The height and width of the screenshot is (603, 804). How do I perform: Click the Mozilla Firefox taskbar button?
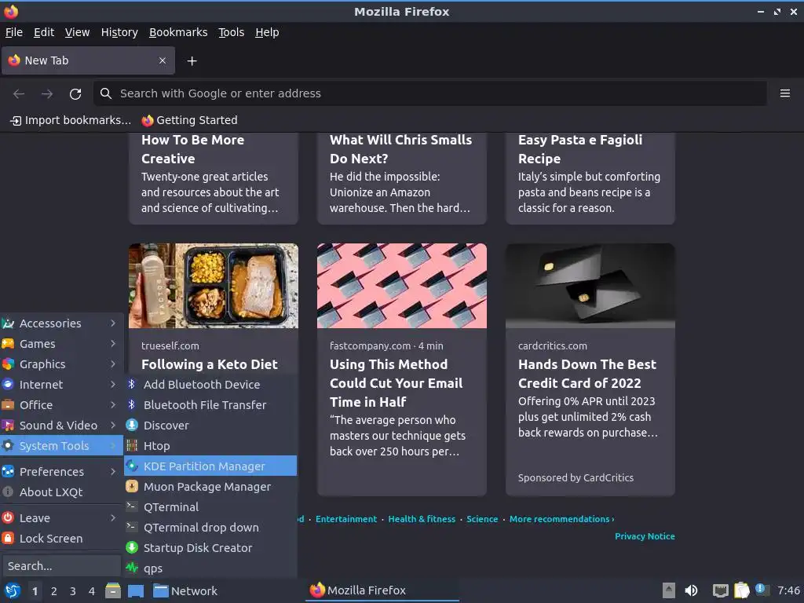click(x=382, y=590)
